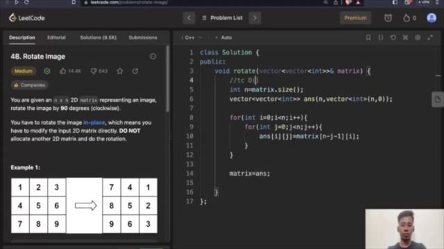Click the 'class Solution {' line
The width and height of the screenshot is (444, 249).
[230, 53]
